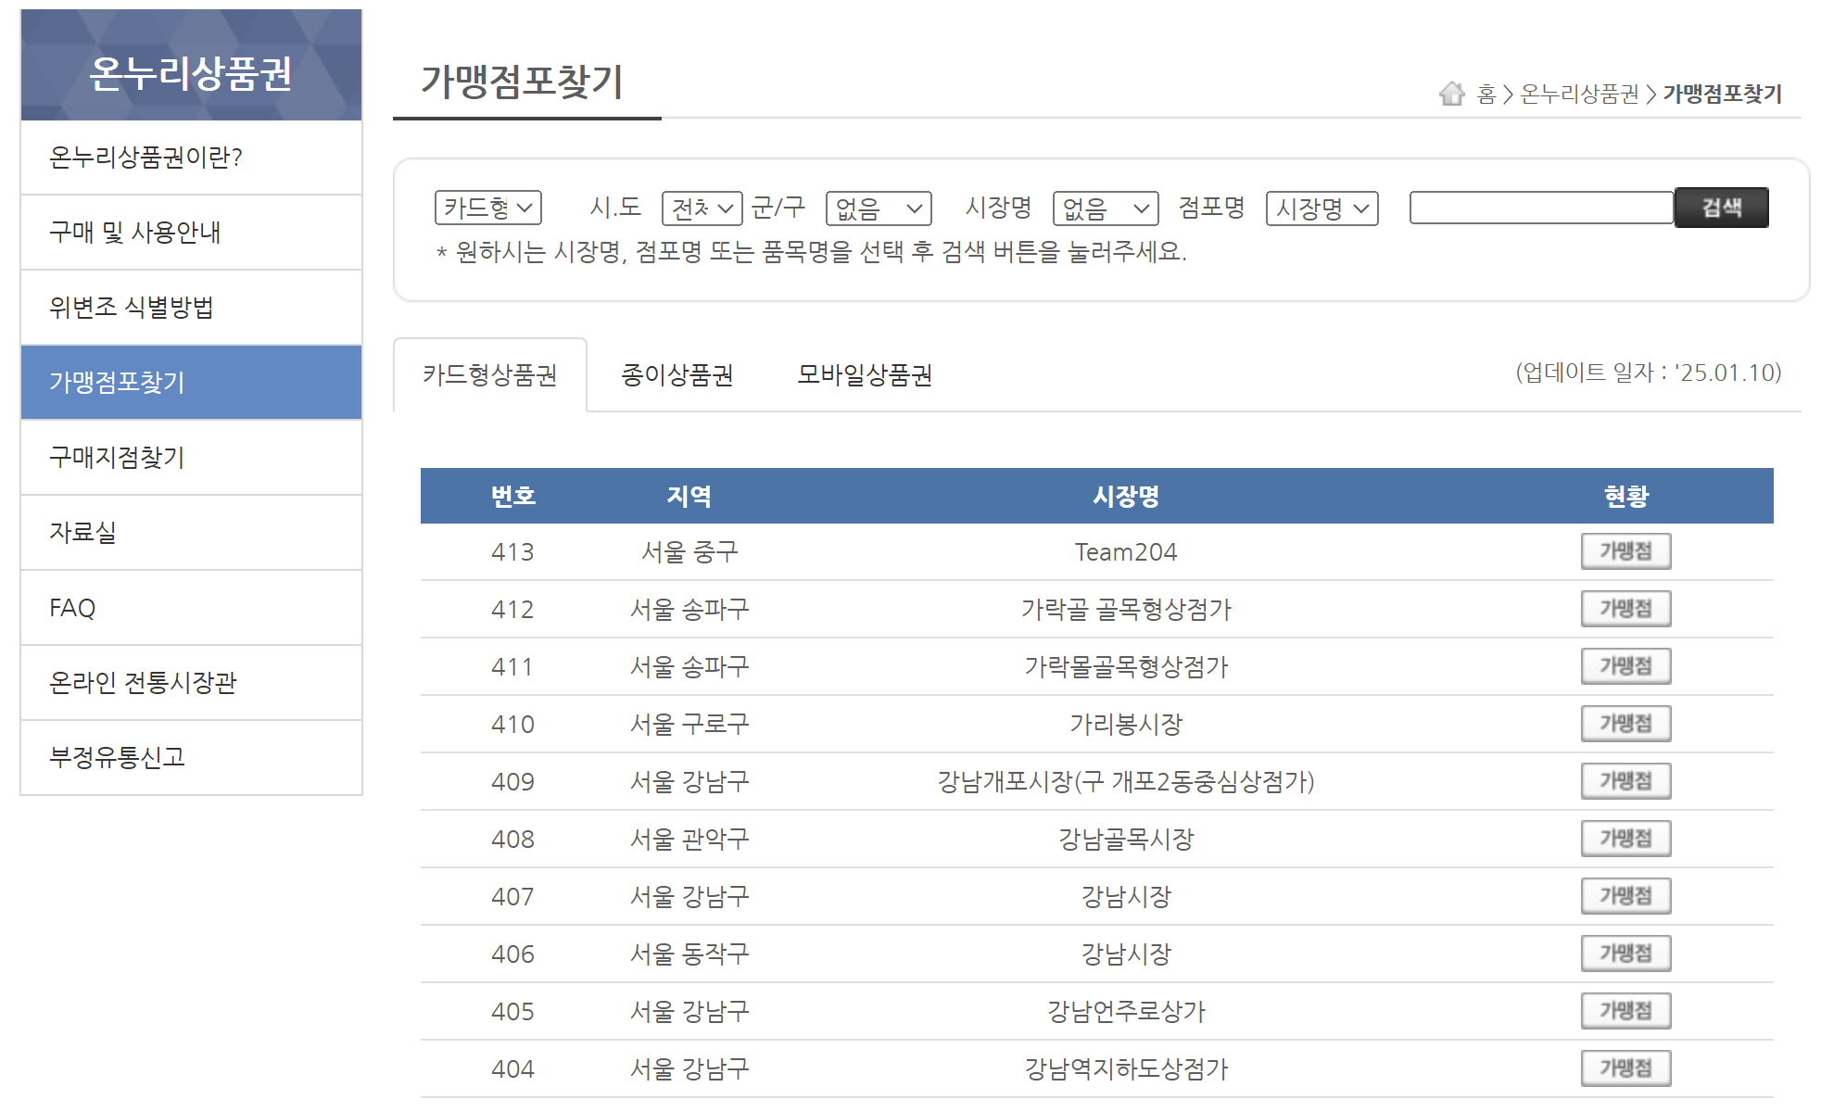Screen dimensions: 1821x1112
Task: Open 온누리상품권이란? sidebar menu
Action: (145, 158)
